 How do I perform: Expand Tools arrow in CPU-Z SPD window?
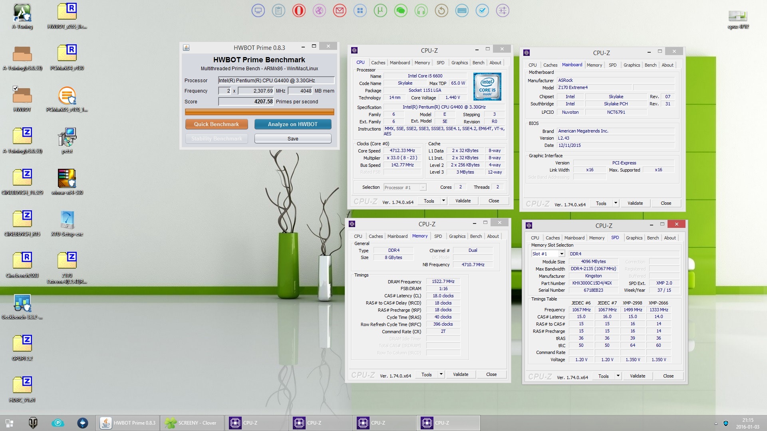pyautogui.click(x=618, y=376)
